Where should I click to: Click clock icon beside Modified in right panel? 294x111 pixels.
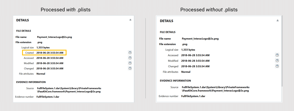pos(277,61)
